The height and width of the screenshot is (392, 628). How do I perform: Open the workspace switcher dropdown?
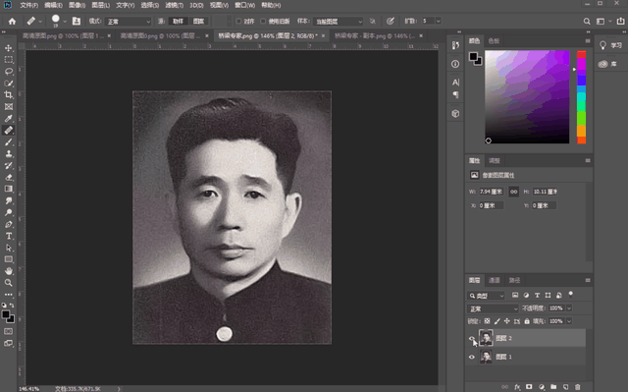tap(602, 22)
